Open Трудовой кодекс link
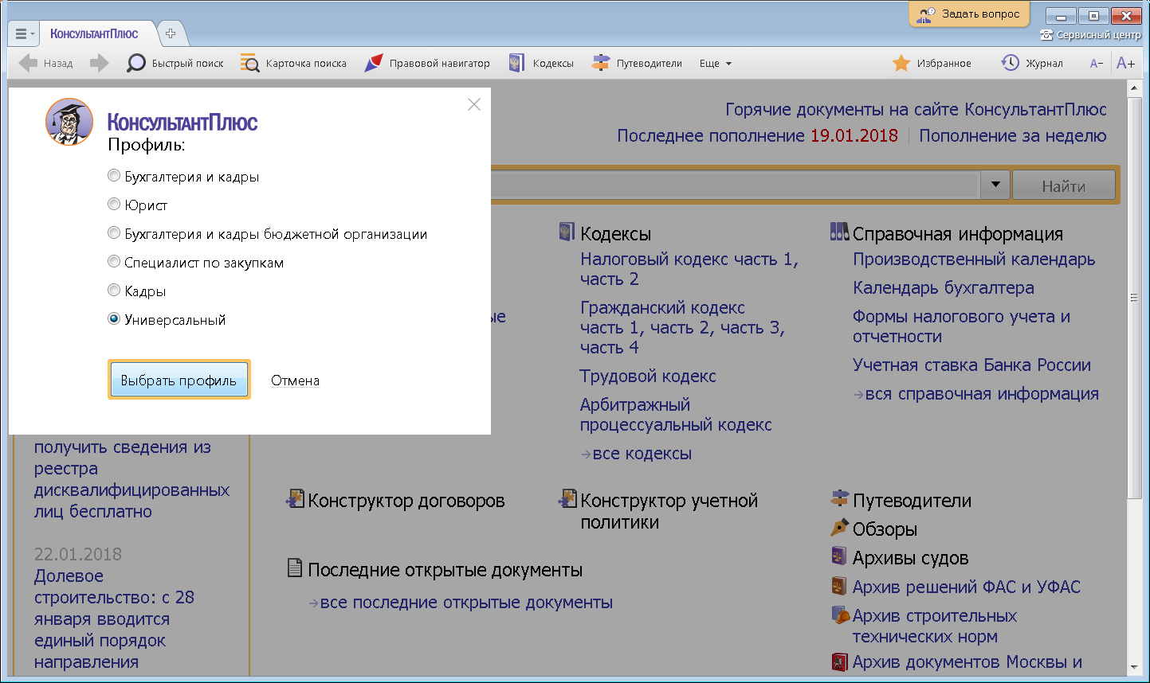This screenshot has width=1150, height=683. [648, 377]
